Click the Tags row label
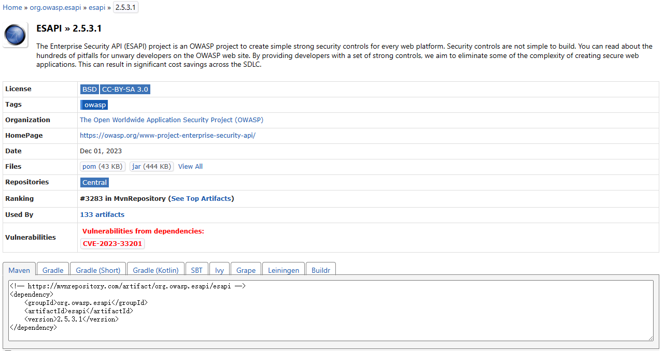 [x=13, y=104]
